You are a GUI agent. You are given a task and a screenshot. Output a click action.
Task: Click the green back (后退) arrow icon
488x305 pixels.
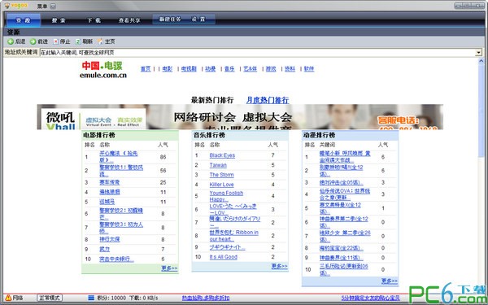click(x=11, y=41)
